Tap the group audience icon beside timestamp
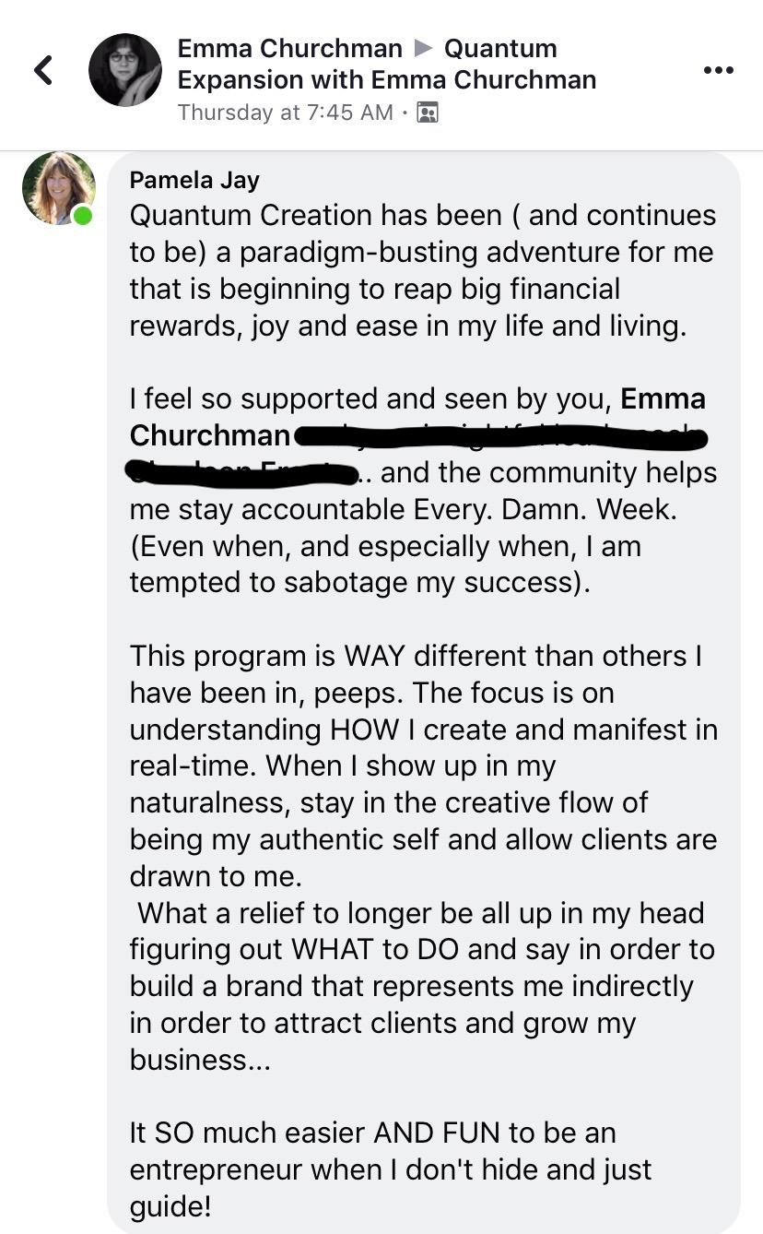The image size is (763, 1234). coord(428,113)
